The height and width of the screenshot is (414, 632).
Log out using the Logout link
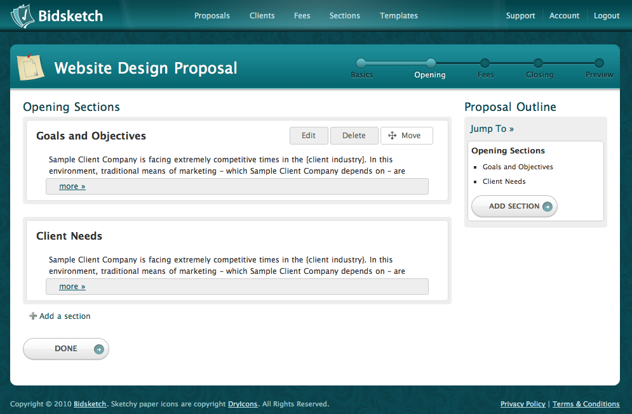tap(606, 16)
